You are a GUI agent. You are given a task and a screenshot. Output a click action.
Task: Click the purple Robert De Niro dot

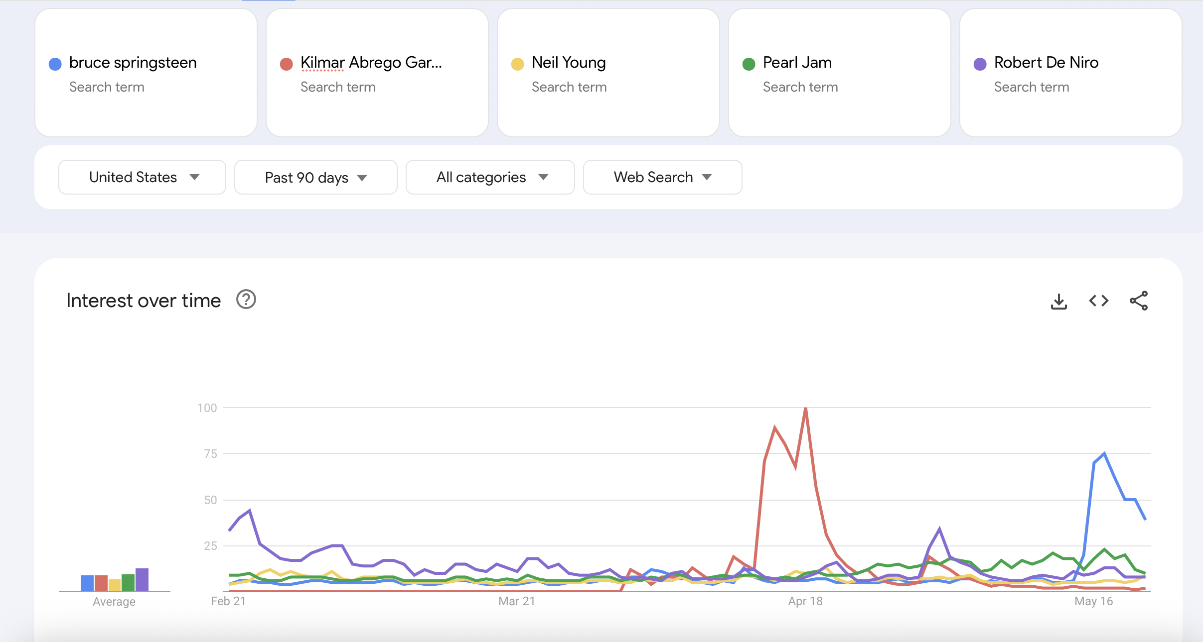tap(980, 63)
